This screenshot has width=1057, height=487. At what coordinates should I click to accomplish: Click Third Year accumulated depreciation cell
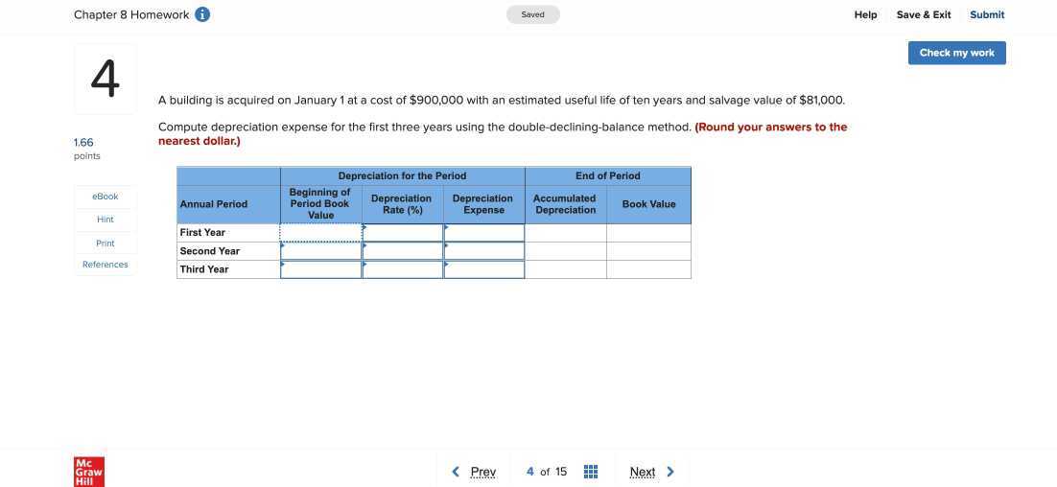566,269
